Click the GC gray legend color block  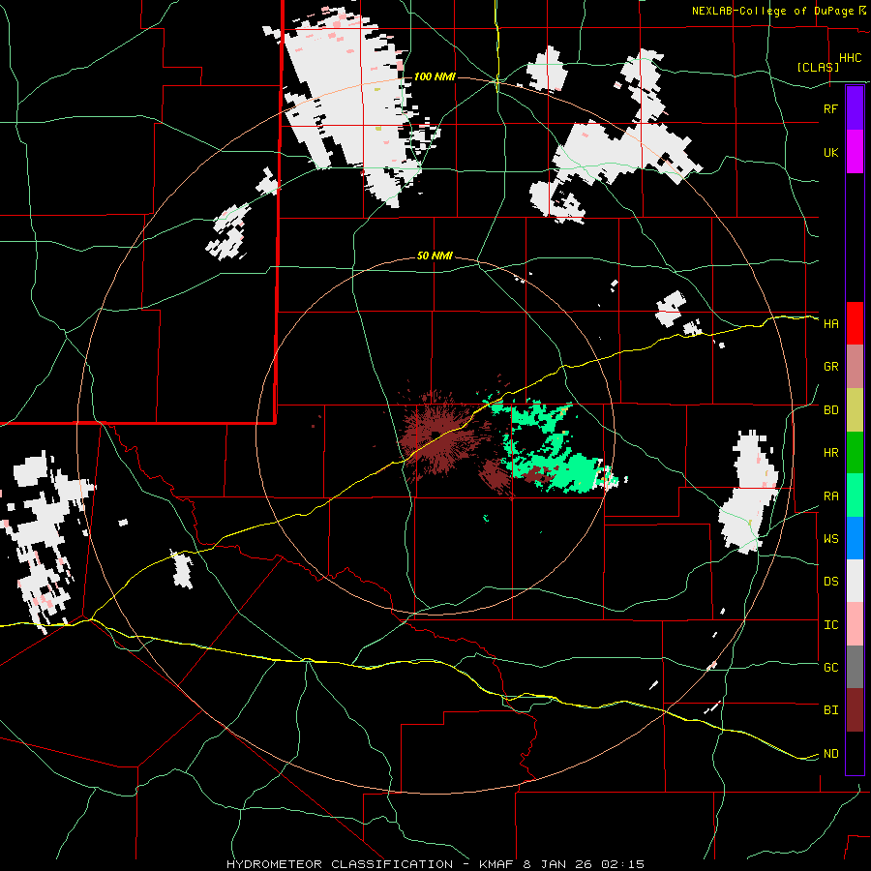click(855, 667)
